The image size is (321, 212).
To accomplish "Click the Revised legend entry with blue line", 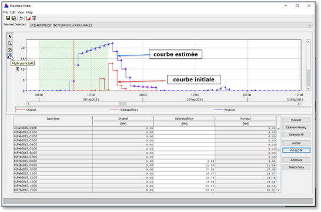I will 225,110.
